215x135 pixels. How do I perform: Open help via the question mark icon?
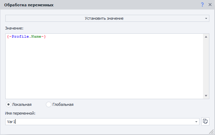coord(202,5)
